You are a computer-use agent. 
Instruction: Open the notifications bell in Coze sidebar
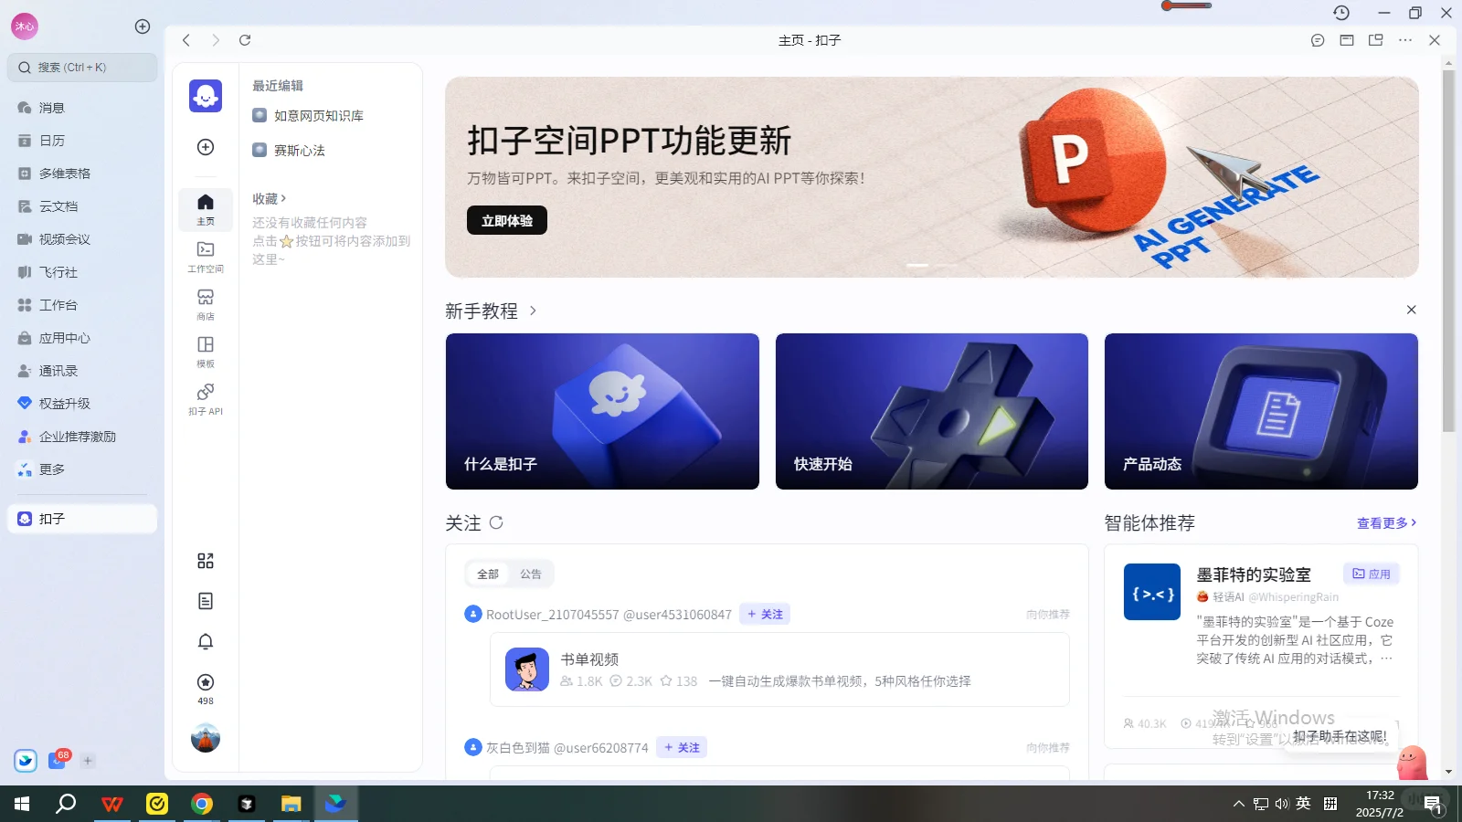(205, 641)
